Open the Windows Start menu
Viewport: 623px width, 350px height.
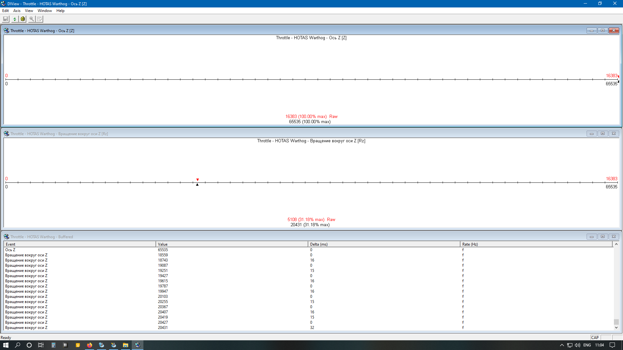6,345
